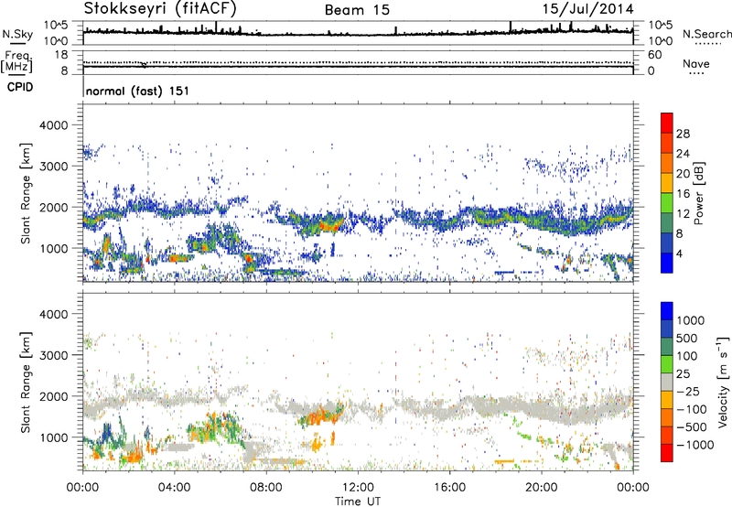
Task: Click the 'Velocity [m s-1]' color bar title
Action: 723,382
